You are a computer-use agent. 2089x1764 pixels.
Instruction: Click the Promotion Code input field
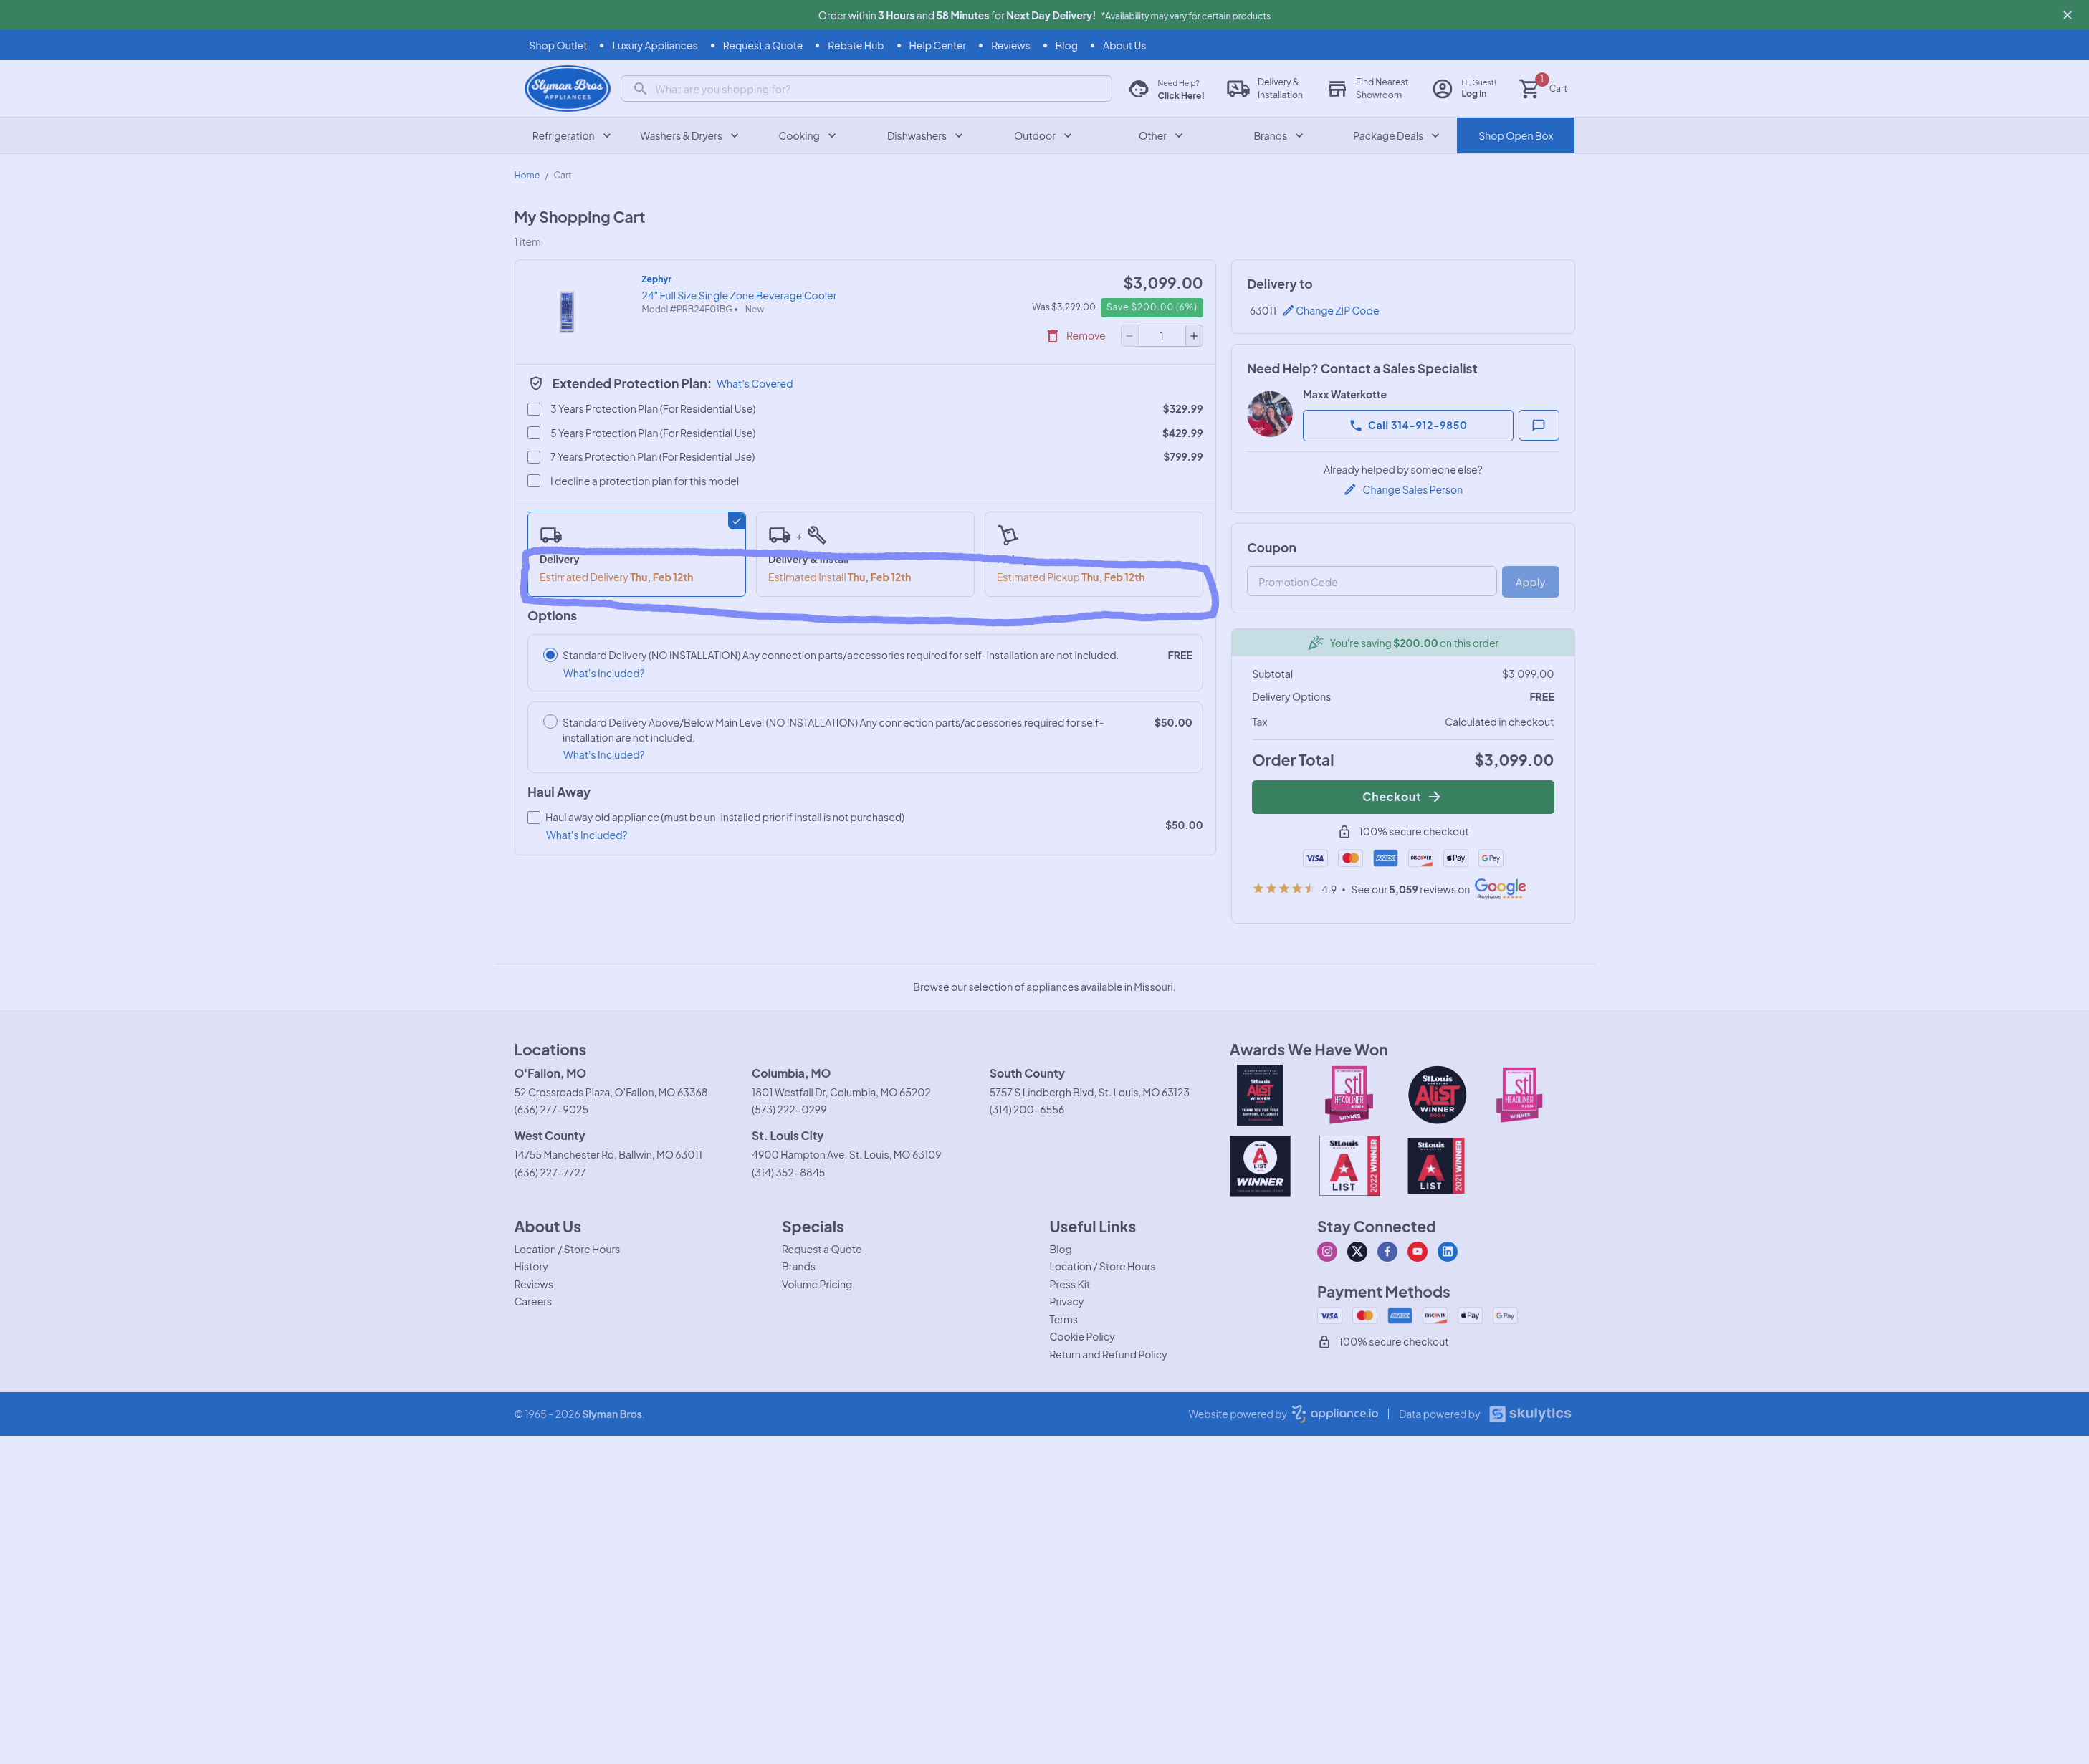tap(1370, 582)
